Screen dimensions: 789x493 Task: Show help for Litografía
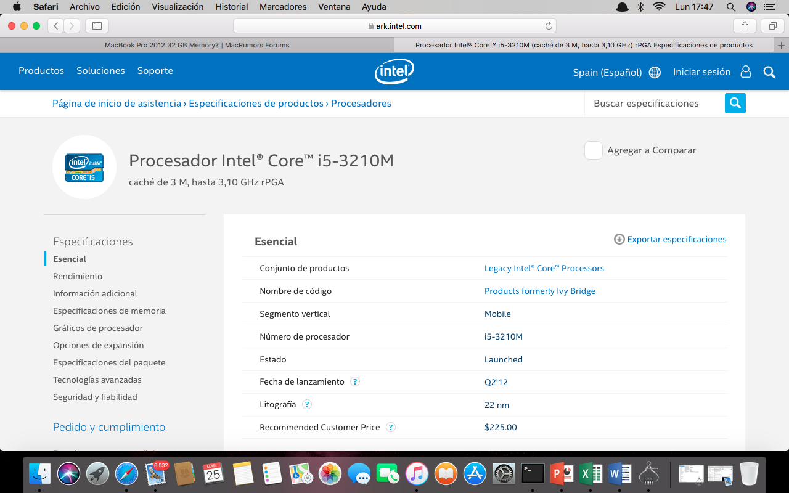(x=307, y=404)
